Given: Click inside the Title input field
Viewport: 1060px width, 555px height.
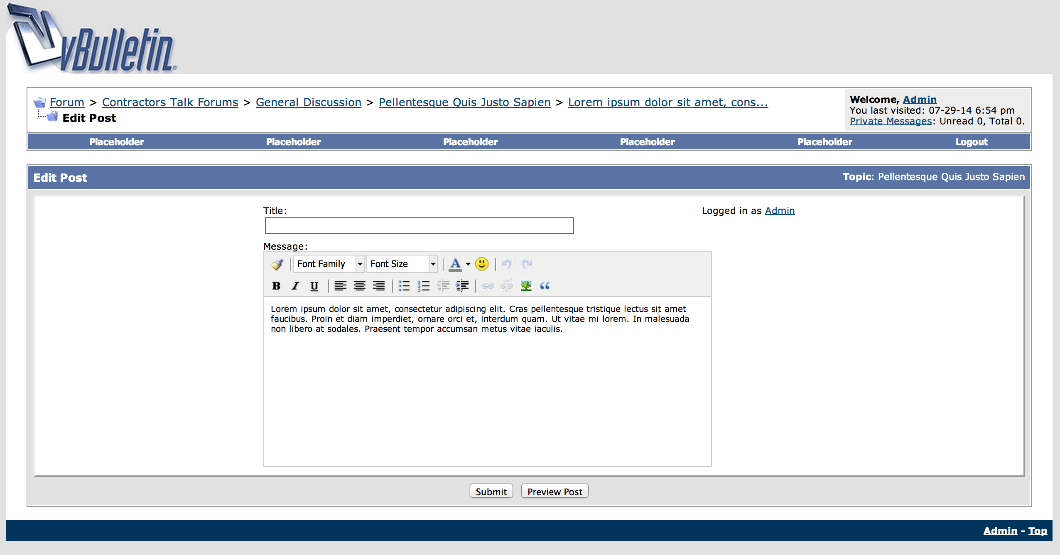Looking at the screenshot, I should coord(419,226).
